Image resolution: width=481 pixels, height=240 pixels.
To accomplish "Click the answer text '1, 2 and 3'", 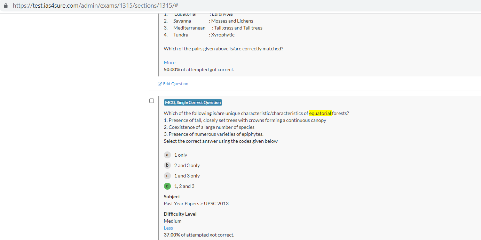I will pos(184,186).
